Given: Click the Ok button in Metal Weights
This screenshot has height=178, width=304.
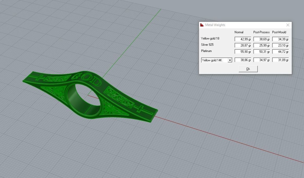Looking at the screenshot, I should click(x=248, y=69).
